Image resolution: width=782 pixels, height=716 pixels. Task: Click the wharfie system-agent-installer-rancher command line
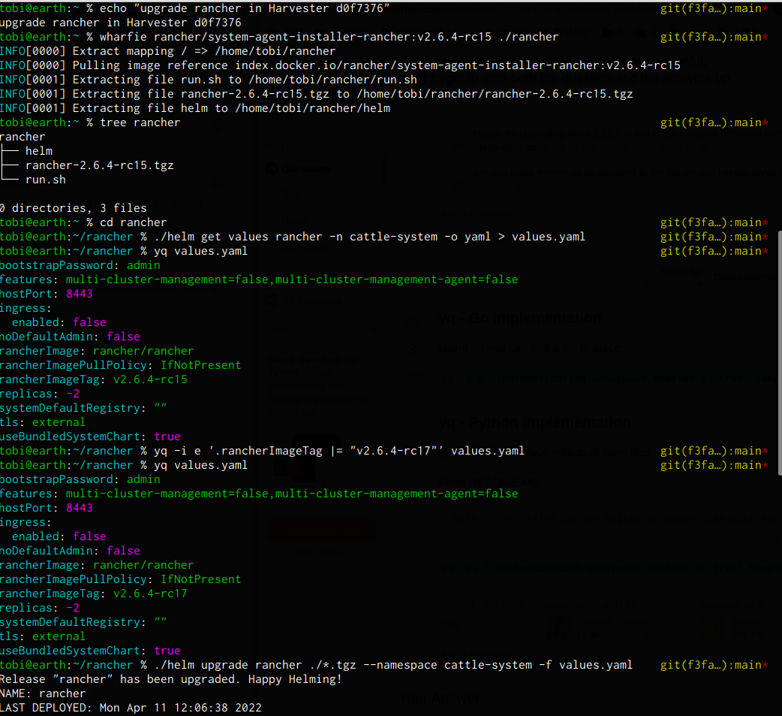(x=279, y=37)
